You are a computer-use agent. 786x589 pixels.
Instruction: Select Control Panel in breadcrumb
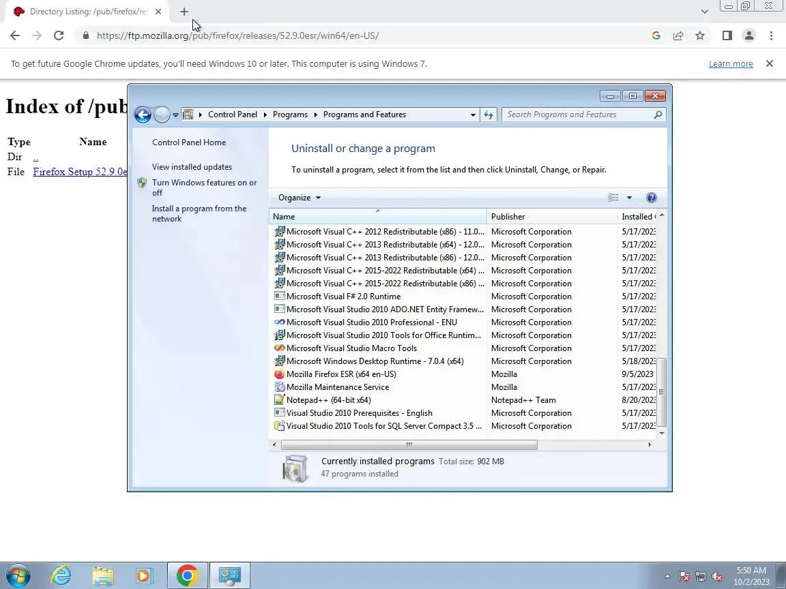pos(233,115)
